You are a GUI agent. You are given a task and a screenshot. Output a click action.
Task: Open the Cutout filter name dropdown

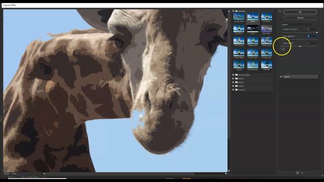pos(298,25)
